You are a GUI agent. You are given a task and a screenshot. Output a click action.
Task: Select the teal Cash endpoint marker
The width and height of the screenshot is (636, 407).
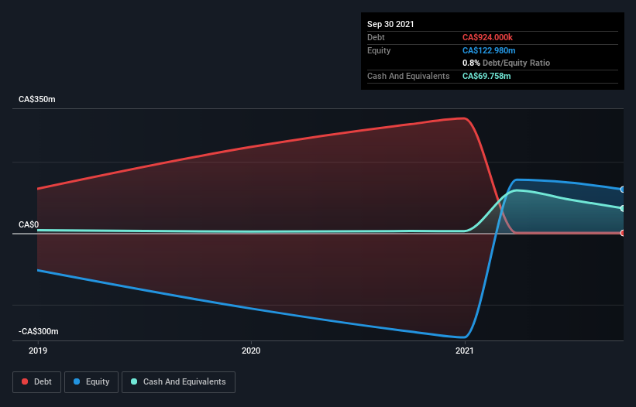coord(623,208)
